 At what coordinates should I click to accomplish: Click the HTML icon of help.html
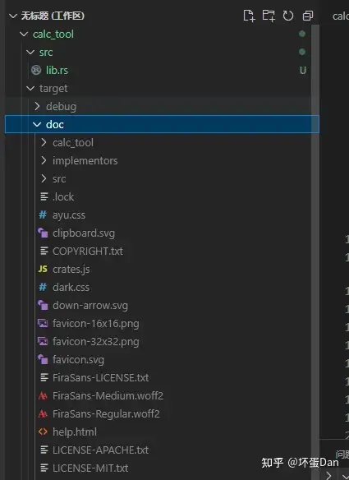click(43, 432)
